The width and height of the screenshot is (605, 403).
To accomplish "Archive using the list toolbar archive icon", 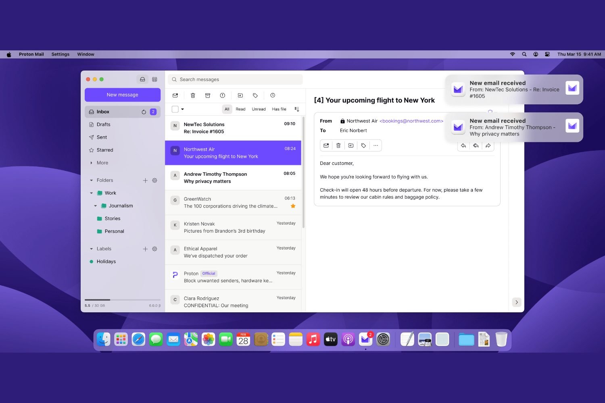I will point(208,96).
